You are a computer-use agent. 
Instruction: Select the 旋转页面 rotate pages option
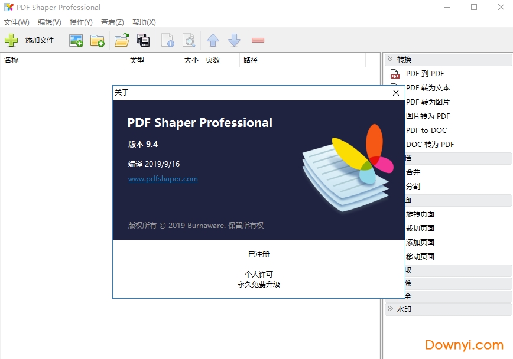pyautogui.click(x=420, y=214)
